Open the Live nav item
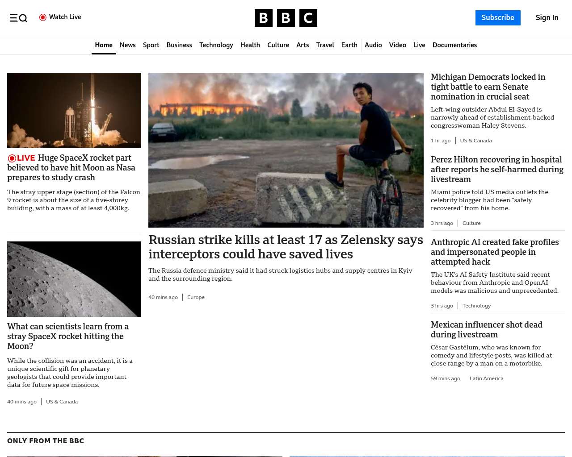This screenshot has height=457, width=572. [x=419, y=45]
